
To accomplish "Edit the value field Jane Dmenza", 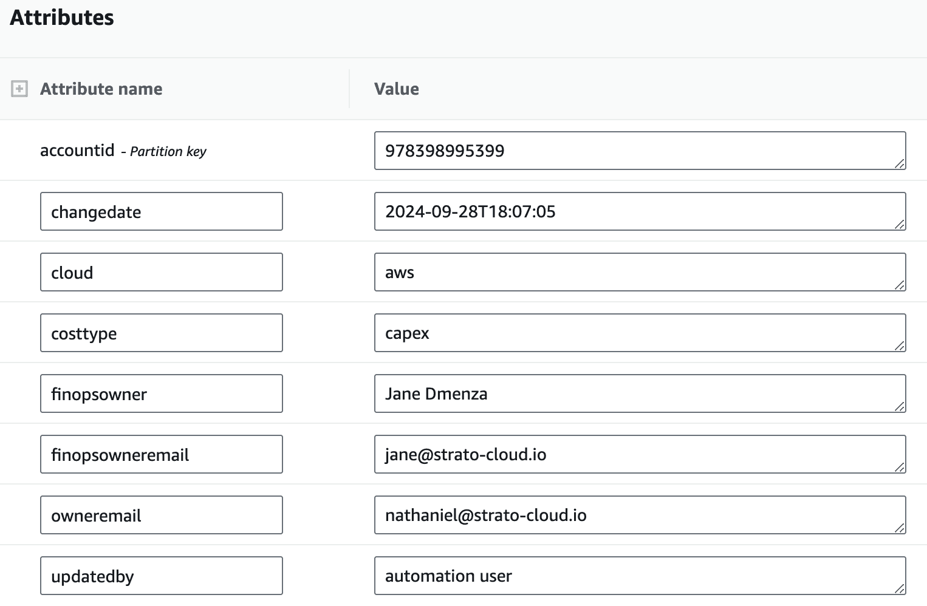I will click(x=640, y=393).
